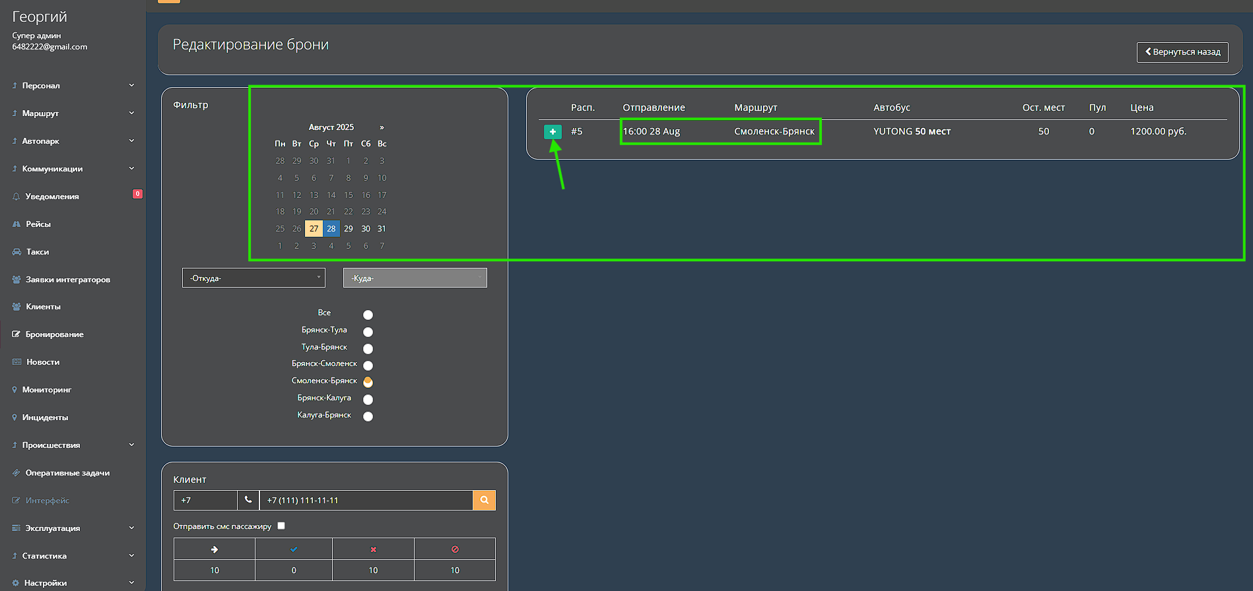This screenshot has width=1253, height=591.
Task: Select the Все routes radio button
Action: pos(368,315)
